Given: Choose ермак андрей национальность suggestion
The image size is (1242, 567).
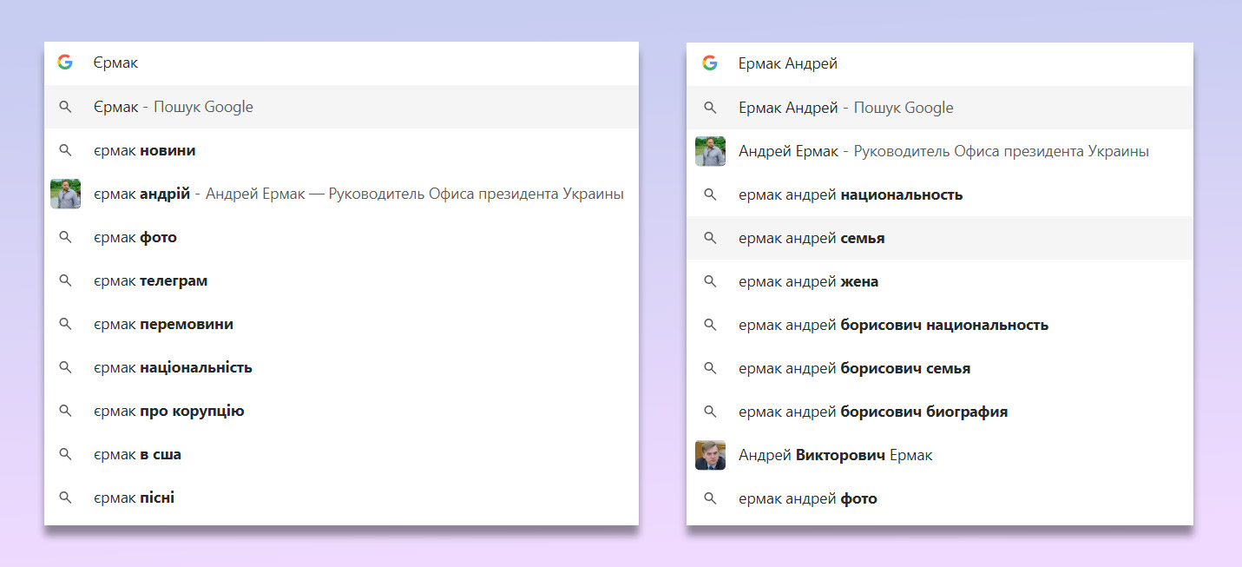Looking at the screenshot, I should pos(940,194).
